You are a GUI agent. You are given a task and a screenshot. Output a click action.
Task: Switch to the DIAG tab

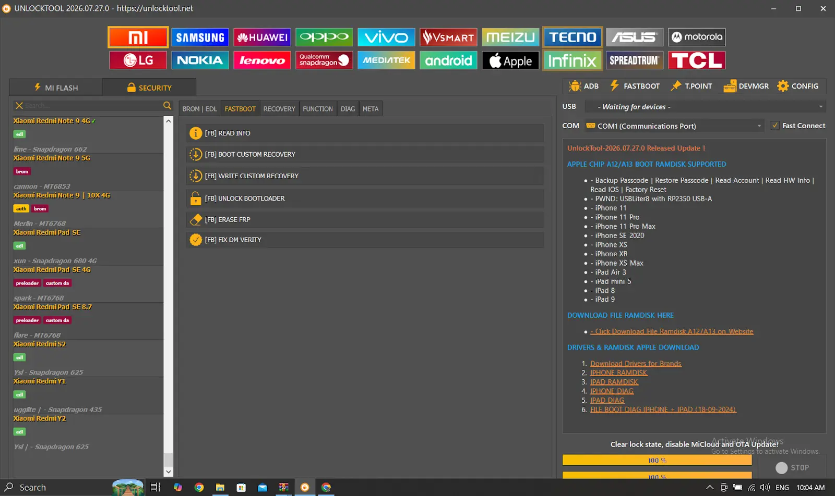[348, 109]
